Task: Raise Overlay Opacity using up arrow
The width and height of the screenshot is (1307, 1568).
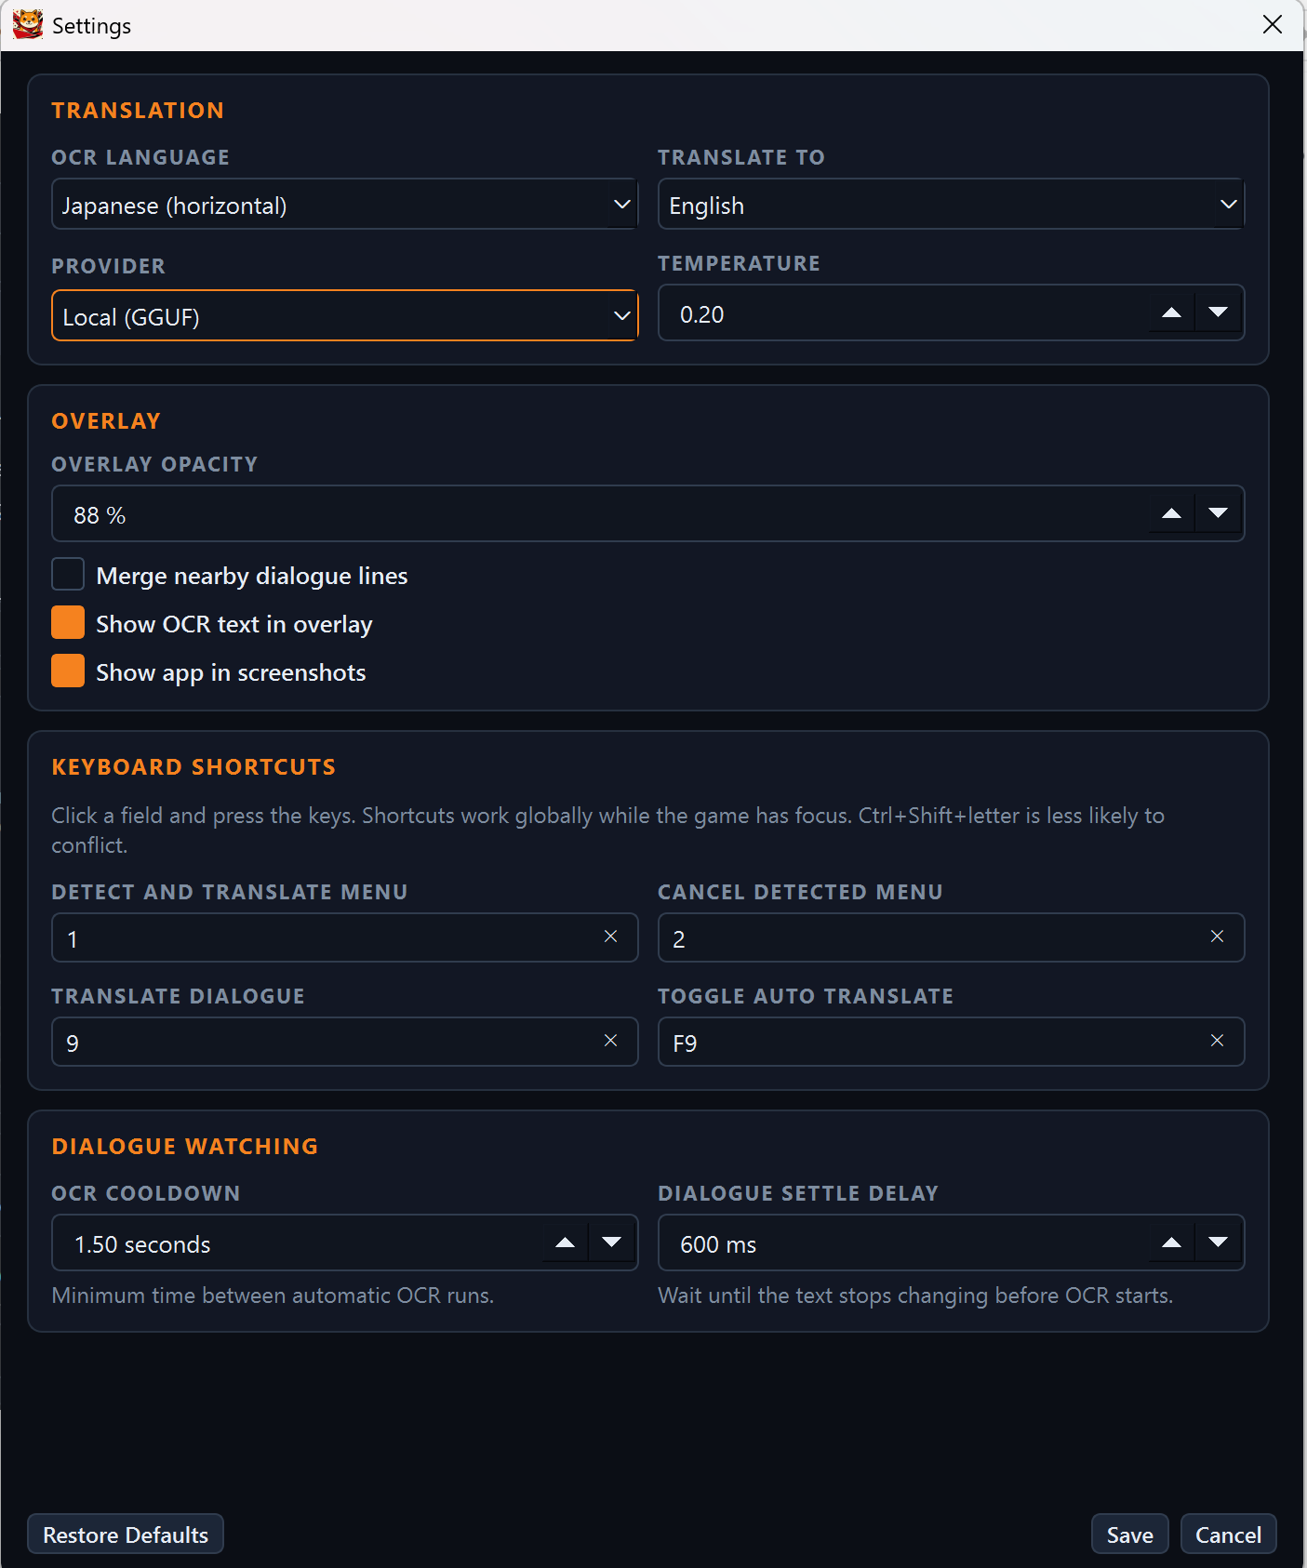Action: [x=1171, y=513]
